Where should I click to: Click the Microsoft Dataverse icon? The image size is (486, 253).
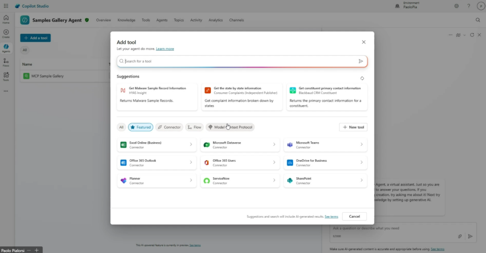click(206, 145)
